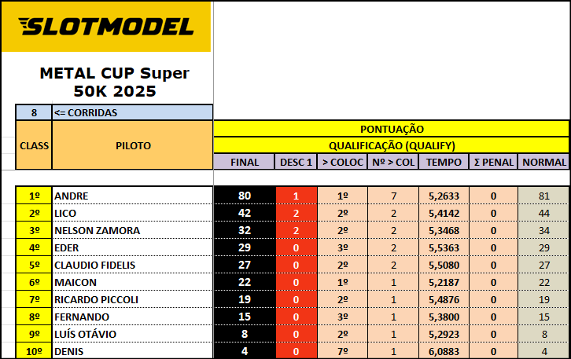Click the Σ PENAL column header
The image size is (571, 359).
pos(493,162)
